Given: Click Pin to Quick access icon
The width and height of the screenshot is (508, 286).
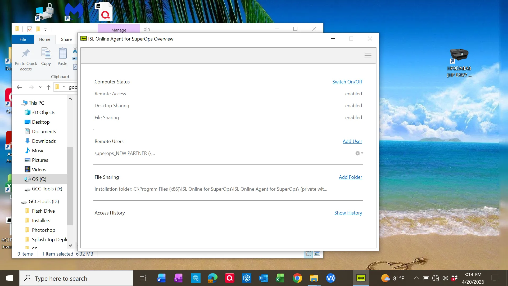Looking at the screenshot, I should (x=26, y=54).
